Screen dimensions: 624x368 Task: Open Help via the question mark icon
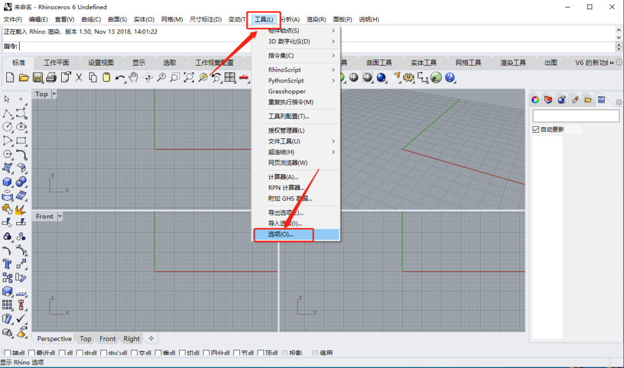tap(450, 77)
